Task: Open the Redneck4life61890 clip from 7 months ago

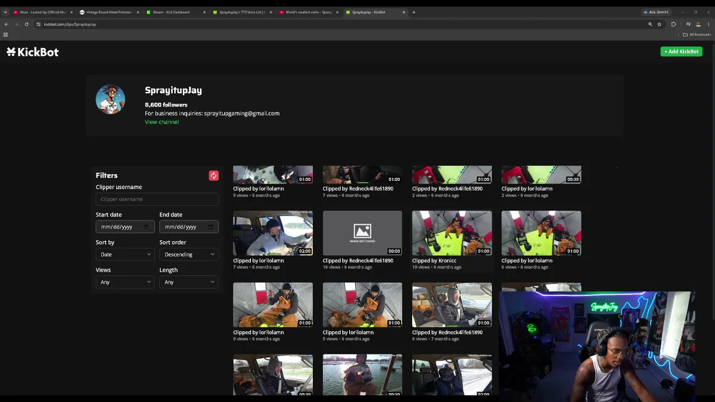Action: coord(452,305)
